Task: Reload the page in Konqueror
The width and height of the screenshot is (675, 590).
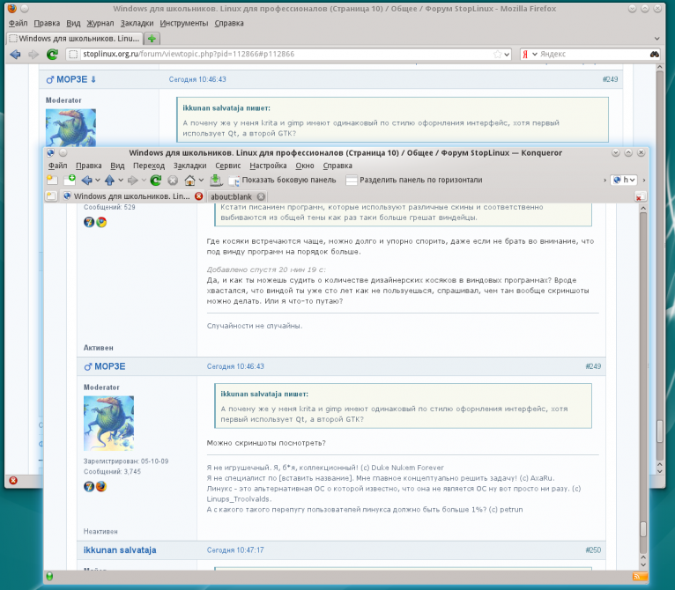Action: point(155,180)
